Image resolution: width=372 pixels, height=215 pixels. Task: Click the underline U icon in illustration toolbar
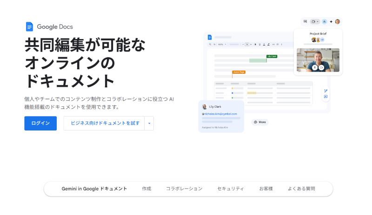coord(259,44)
